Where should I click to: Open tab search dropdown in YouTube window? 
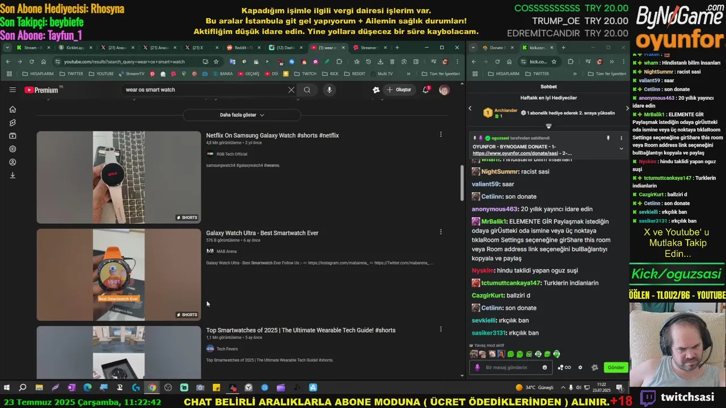coord(7,48)
